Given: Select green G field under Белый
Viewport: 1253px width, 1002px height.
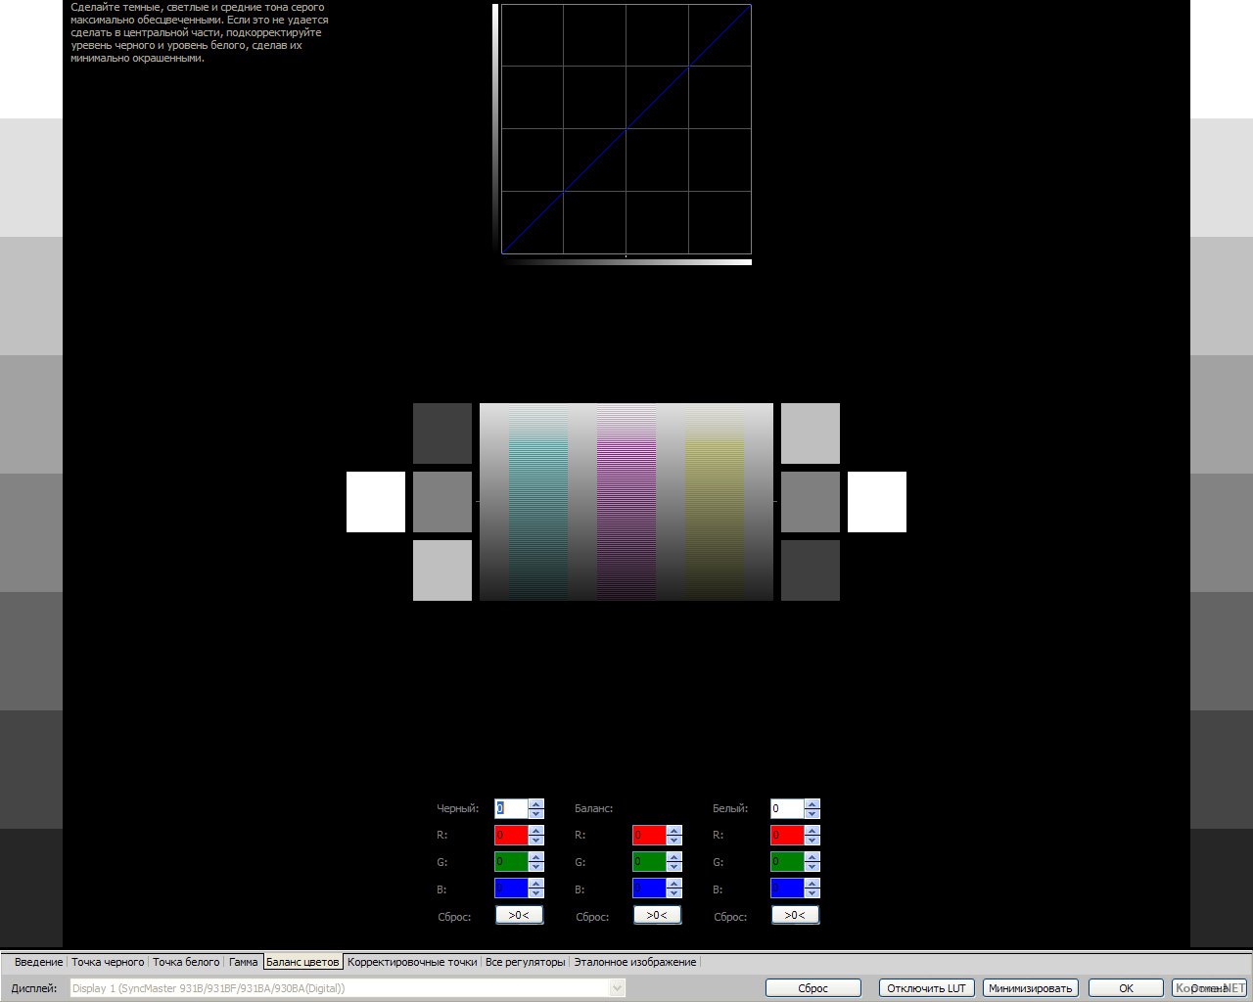Looking at the screenshot, I should (x=787, y=861).
